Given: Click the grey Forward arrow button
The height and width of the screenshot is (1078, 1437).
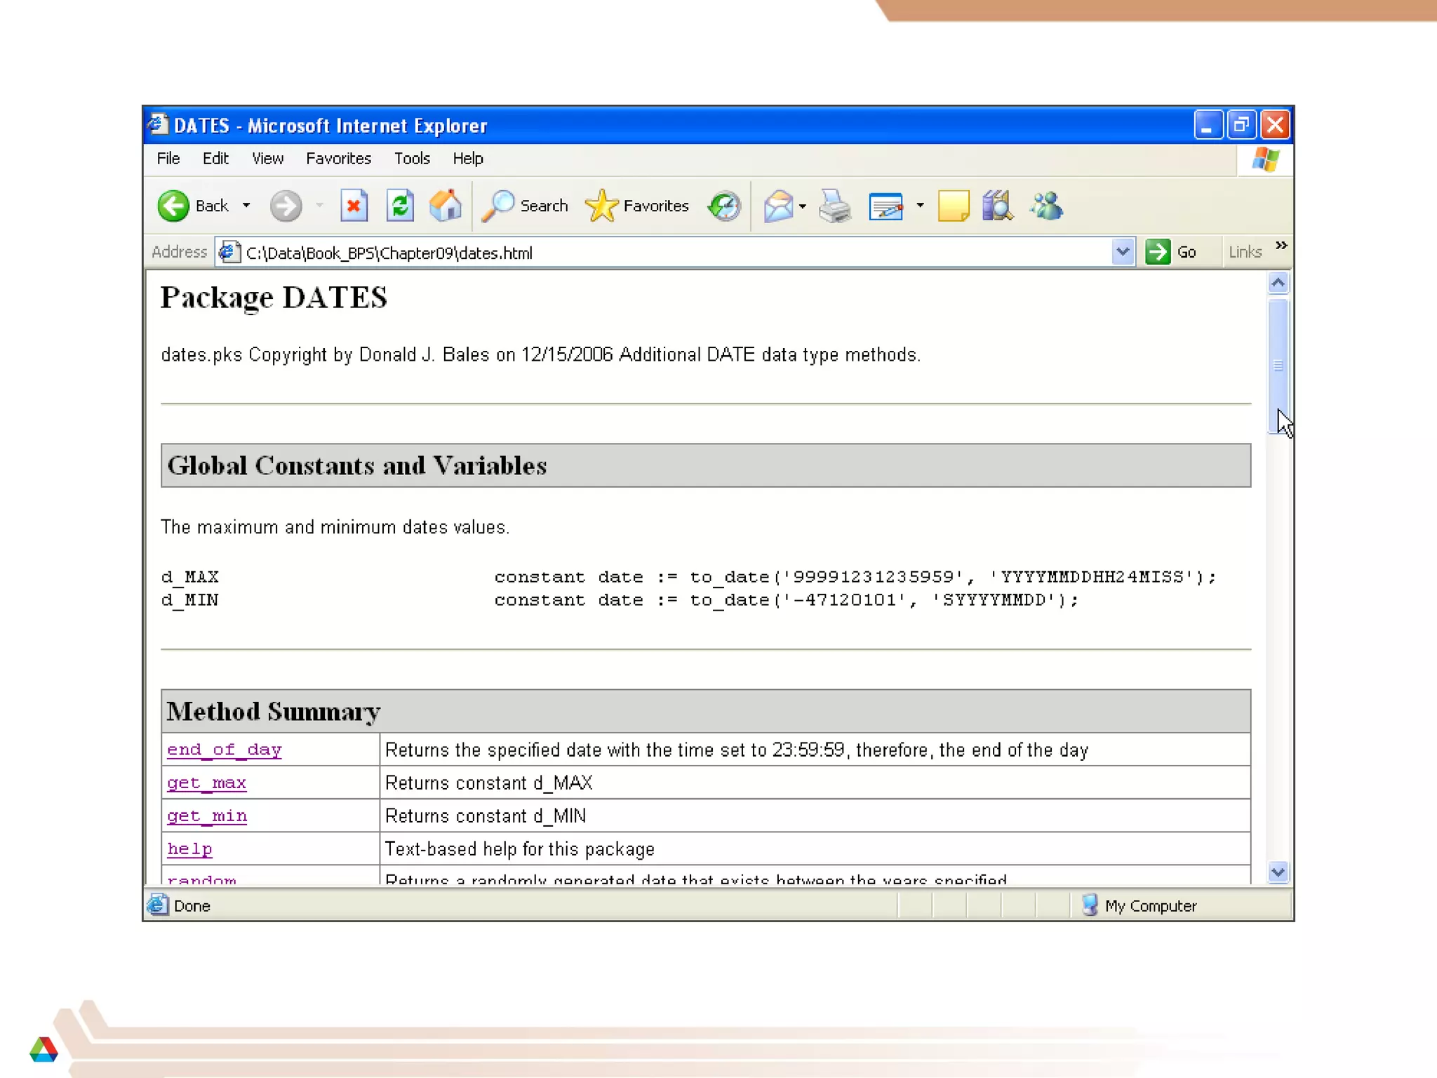Looking at the screenshot, I should click(x=286, y=206).
